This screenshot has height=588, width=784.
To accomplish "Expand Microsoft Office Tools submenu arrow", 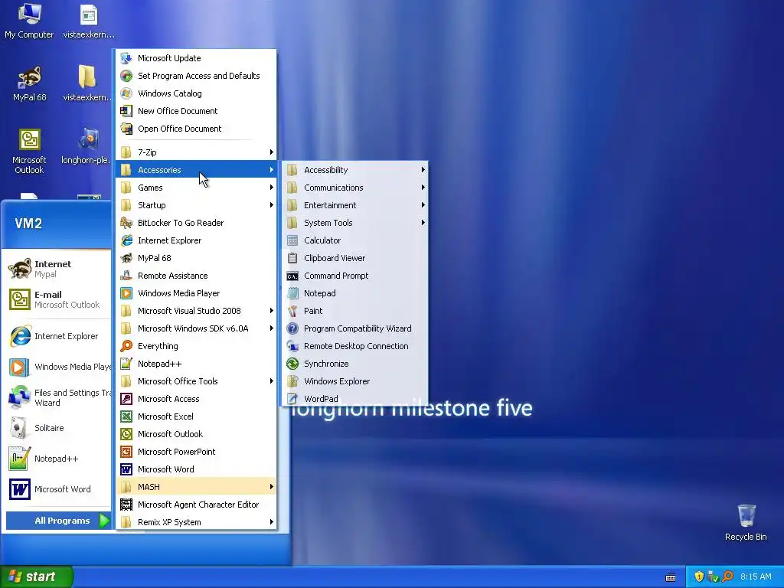I will tap(272, 381).
